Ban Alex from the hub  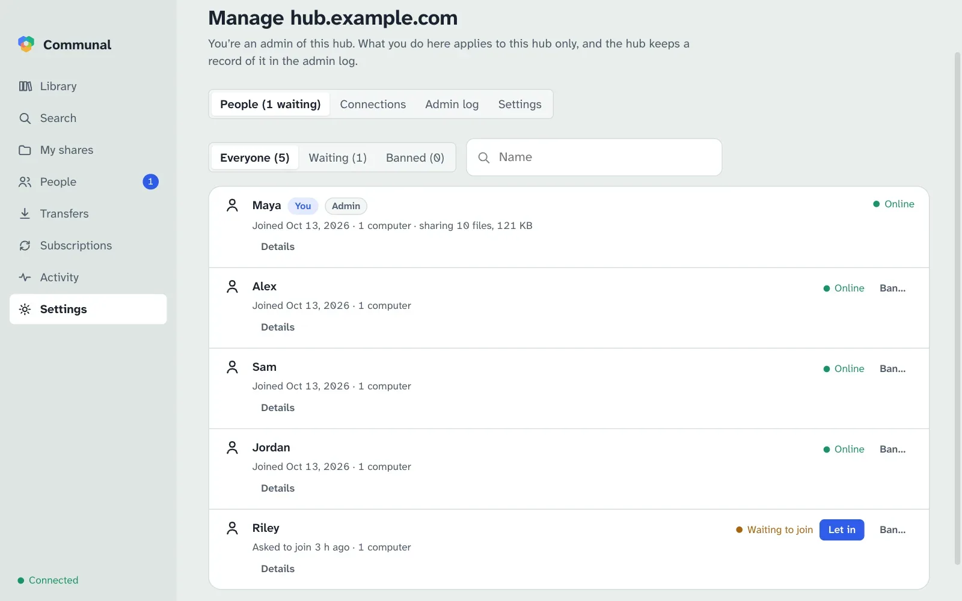pyautogui.click(x=892, y=288)
